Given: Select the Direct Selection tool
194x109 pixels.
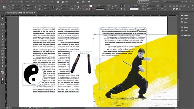Looking at the screenshot, I should [2, 19].
